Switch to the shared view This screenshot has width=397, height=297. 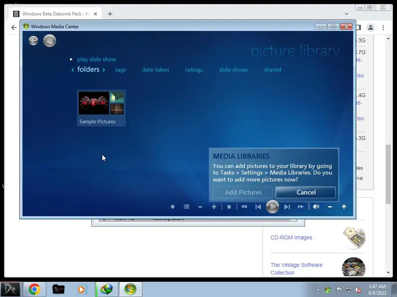coord(273,70)
